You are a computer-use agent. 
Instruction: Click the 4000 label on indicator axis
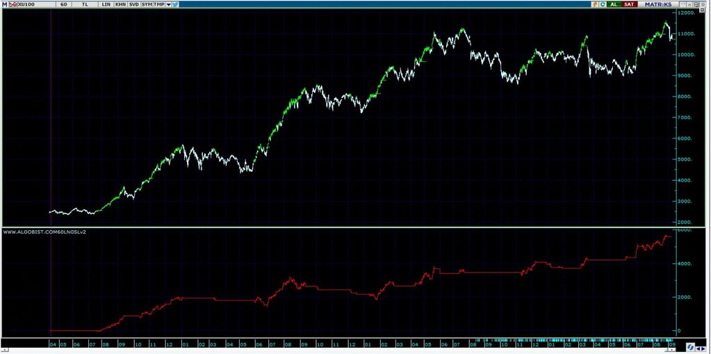pos(685,264)
